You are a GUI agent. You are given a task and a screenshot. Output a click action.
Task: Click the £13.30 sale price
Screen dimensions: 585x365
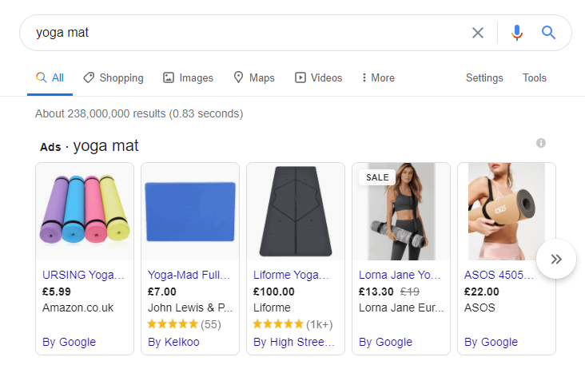(x=376, y=292)
